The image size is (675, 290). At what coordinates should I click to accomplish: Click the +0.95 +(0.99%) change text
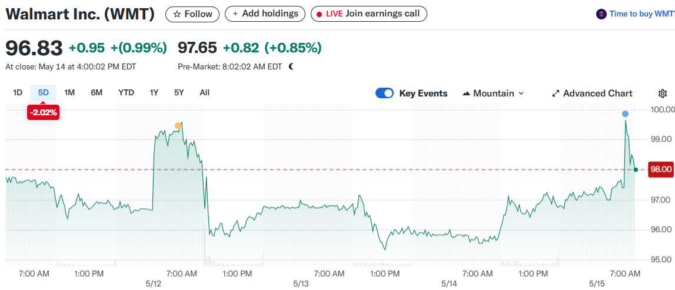[118, 48]
